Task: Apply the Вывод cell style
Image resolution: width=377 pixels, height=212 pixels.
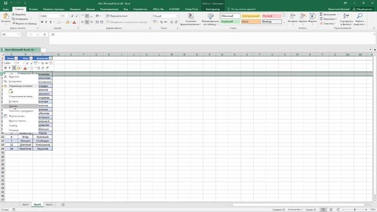Action: coord(272,22)
